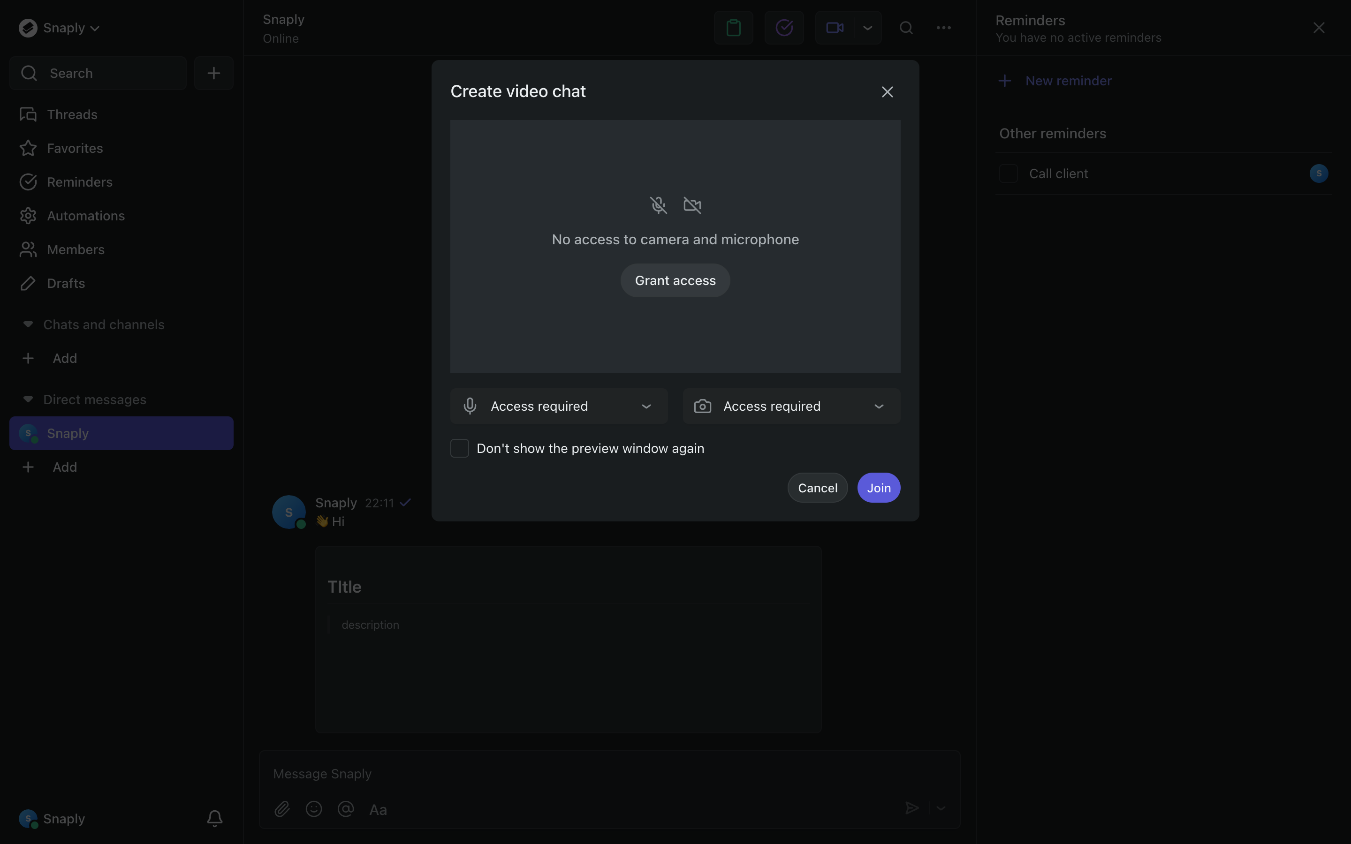Image resolution: width=1351 pixels, height=844 pixels.
Task: Expand video call options chevron in header
Action: [867, 28]
